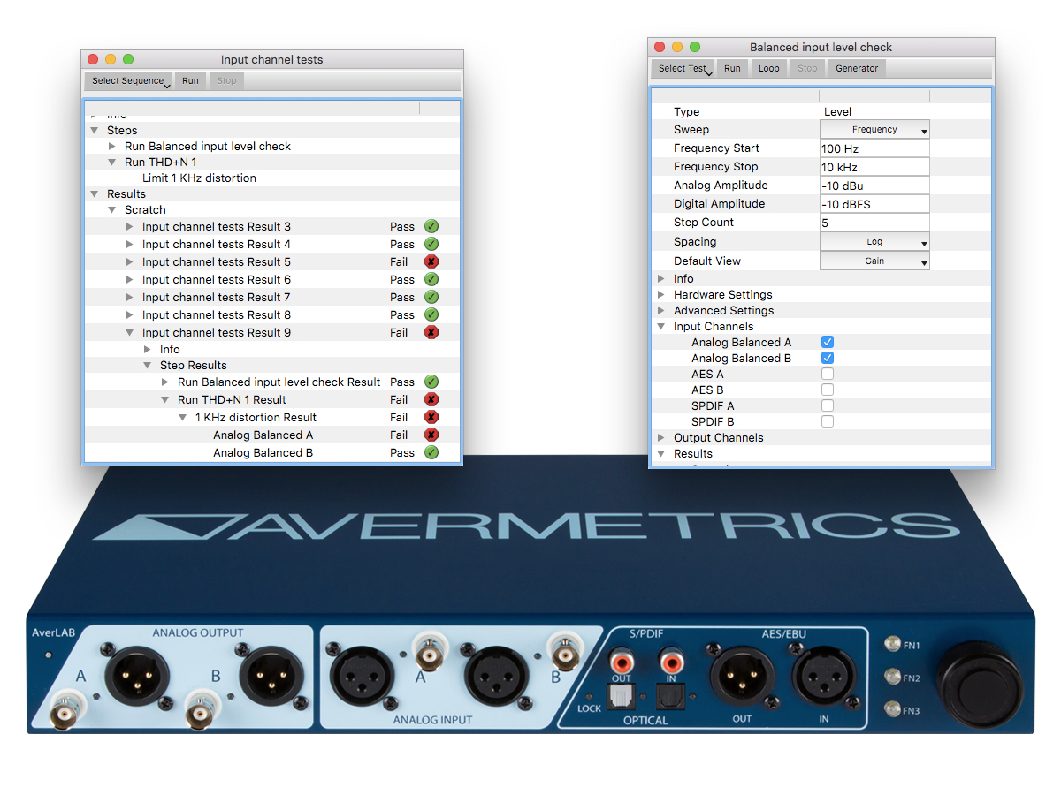Expand Input channel tests Result 3
Image resolution: width=1061 pixels, height=795 pixels.
[x=130, y=227]
